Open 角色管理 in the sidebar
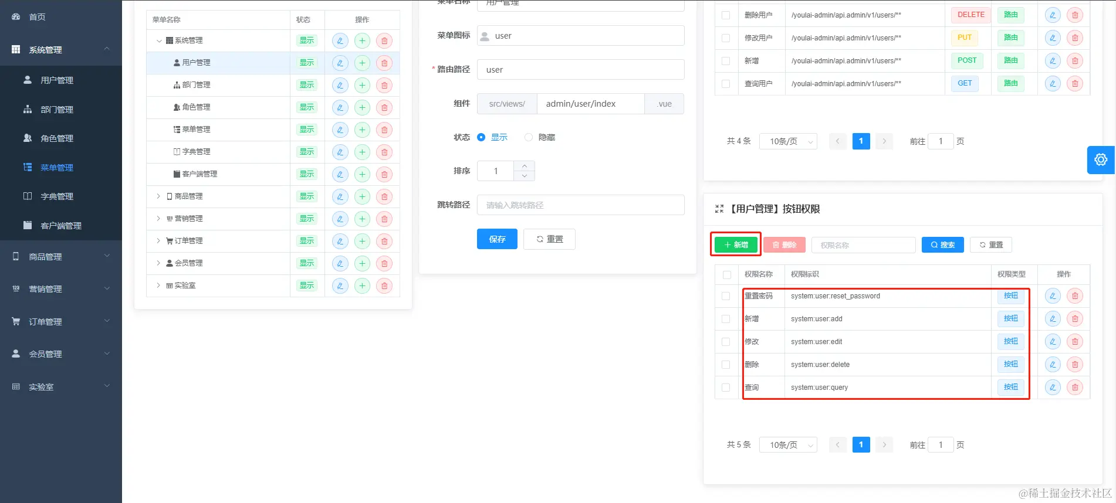1116x503 pixels. point(57,138)
